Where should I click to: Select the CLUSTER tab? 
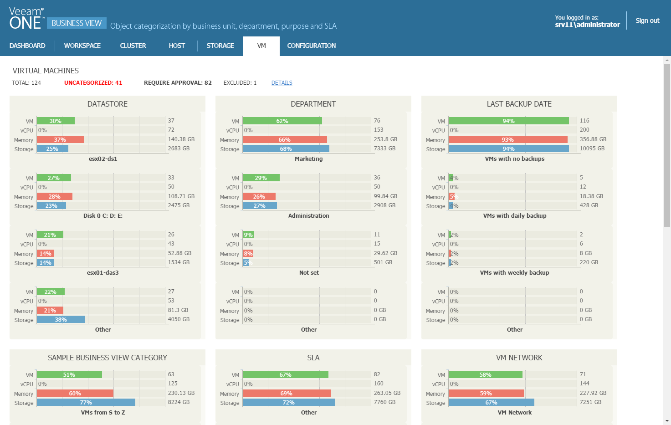coord(133,46)
